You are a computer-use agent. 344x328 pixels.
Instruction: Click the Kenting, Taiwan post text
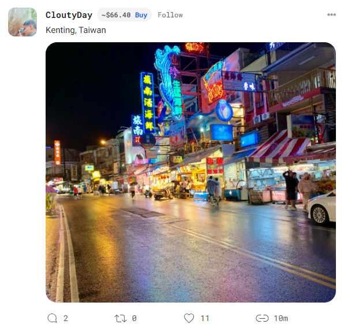point(76,30)
